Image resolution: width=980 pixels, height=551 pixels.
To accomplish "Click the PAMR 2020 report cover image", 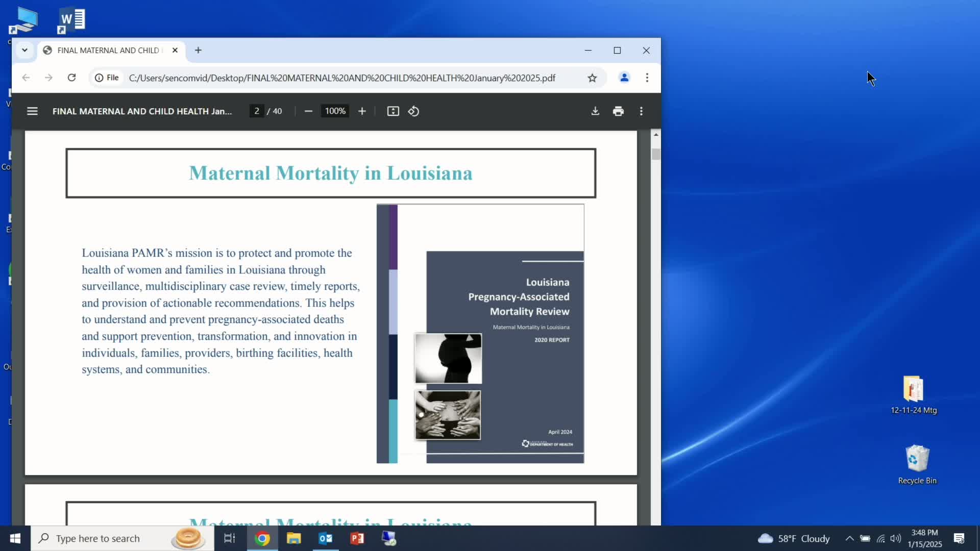I will pyautogui.click(x=480, y=334).
